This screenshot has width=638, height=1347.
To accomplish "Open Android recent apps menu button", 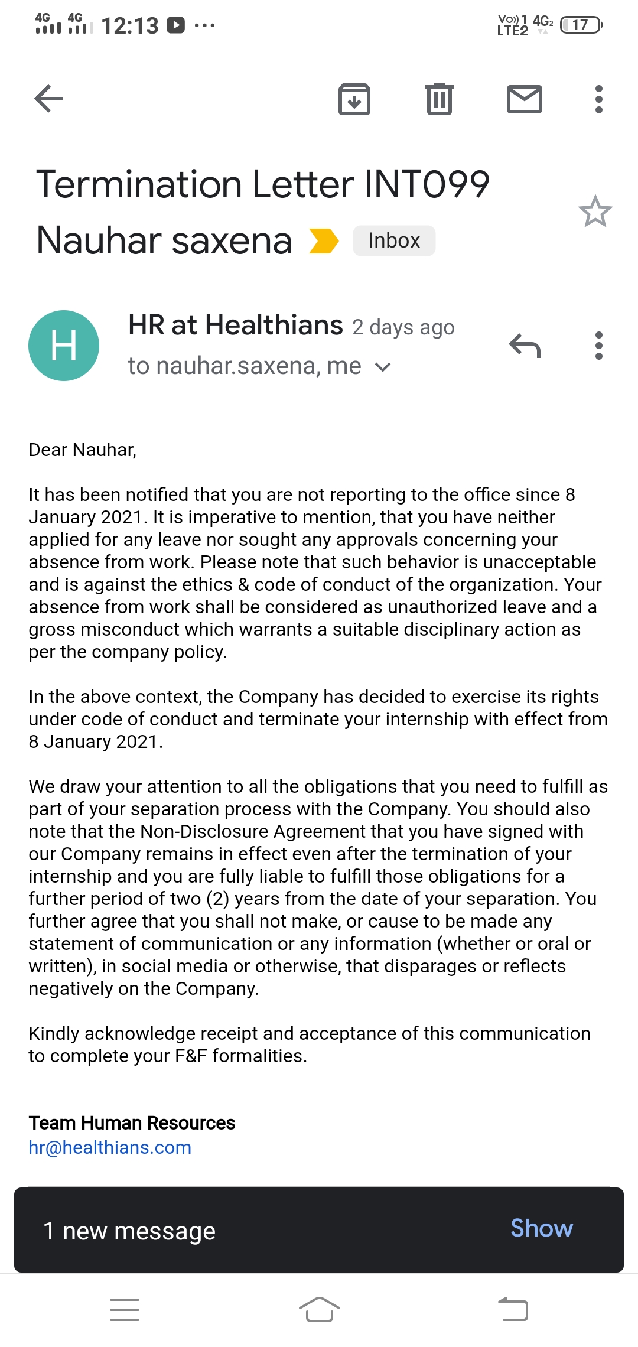I will tap(125, 1309).
